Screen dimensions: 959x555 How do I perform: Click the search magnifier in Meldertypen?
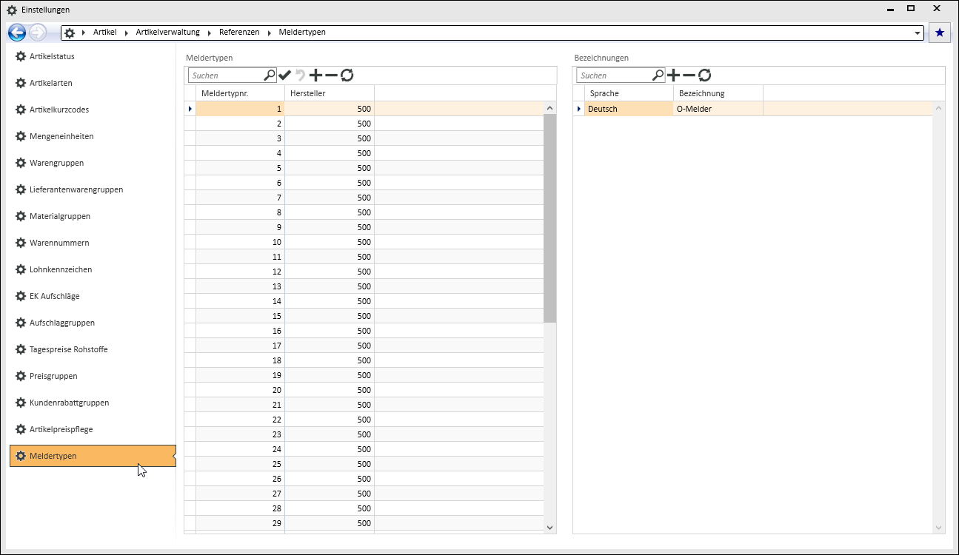270,75
